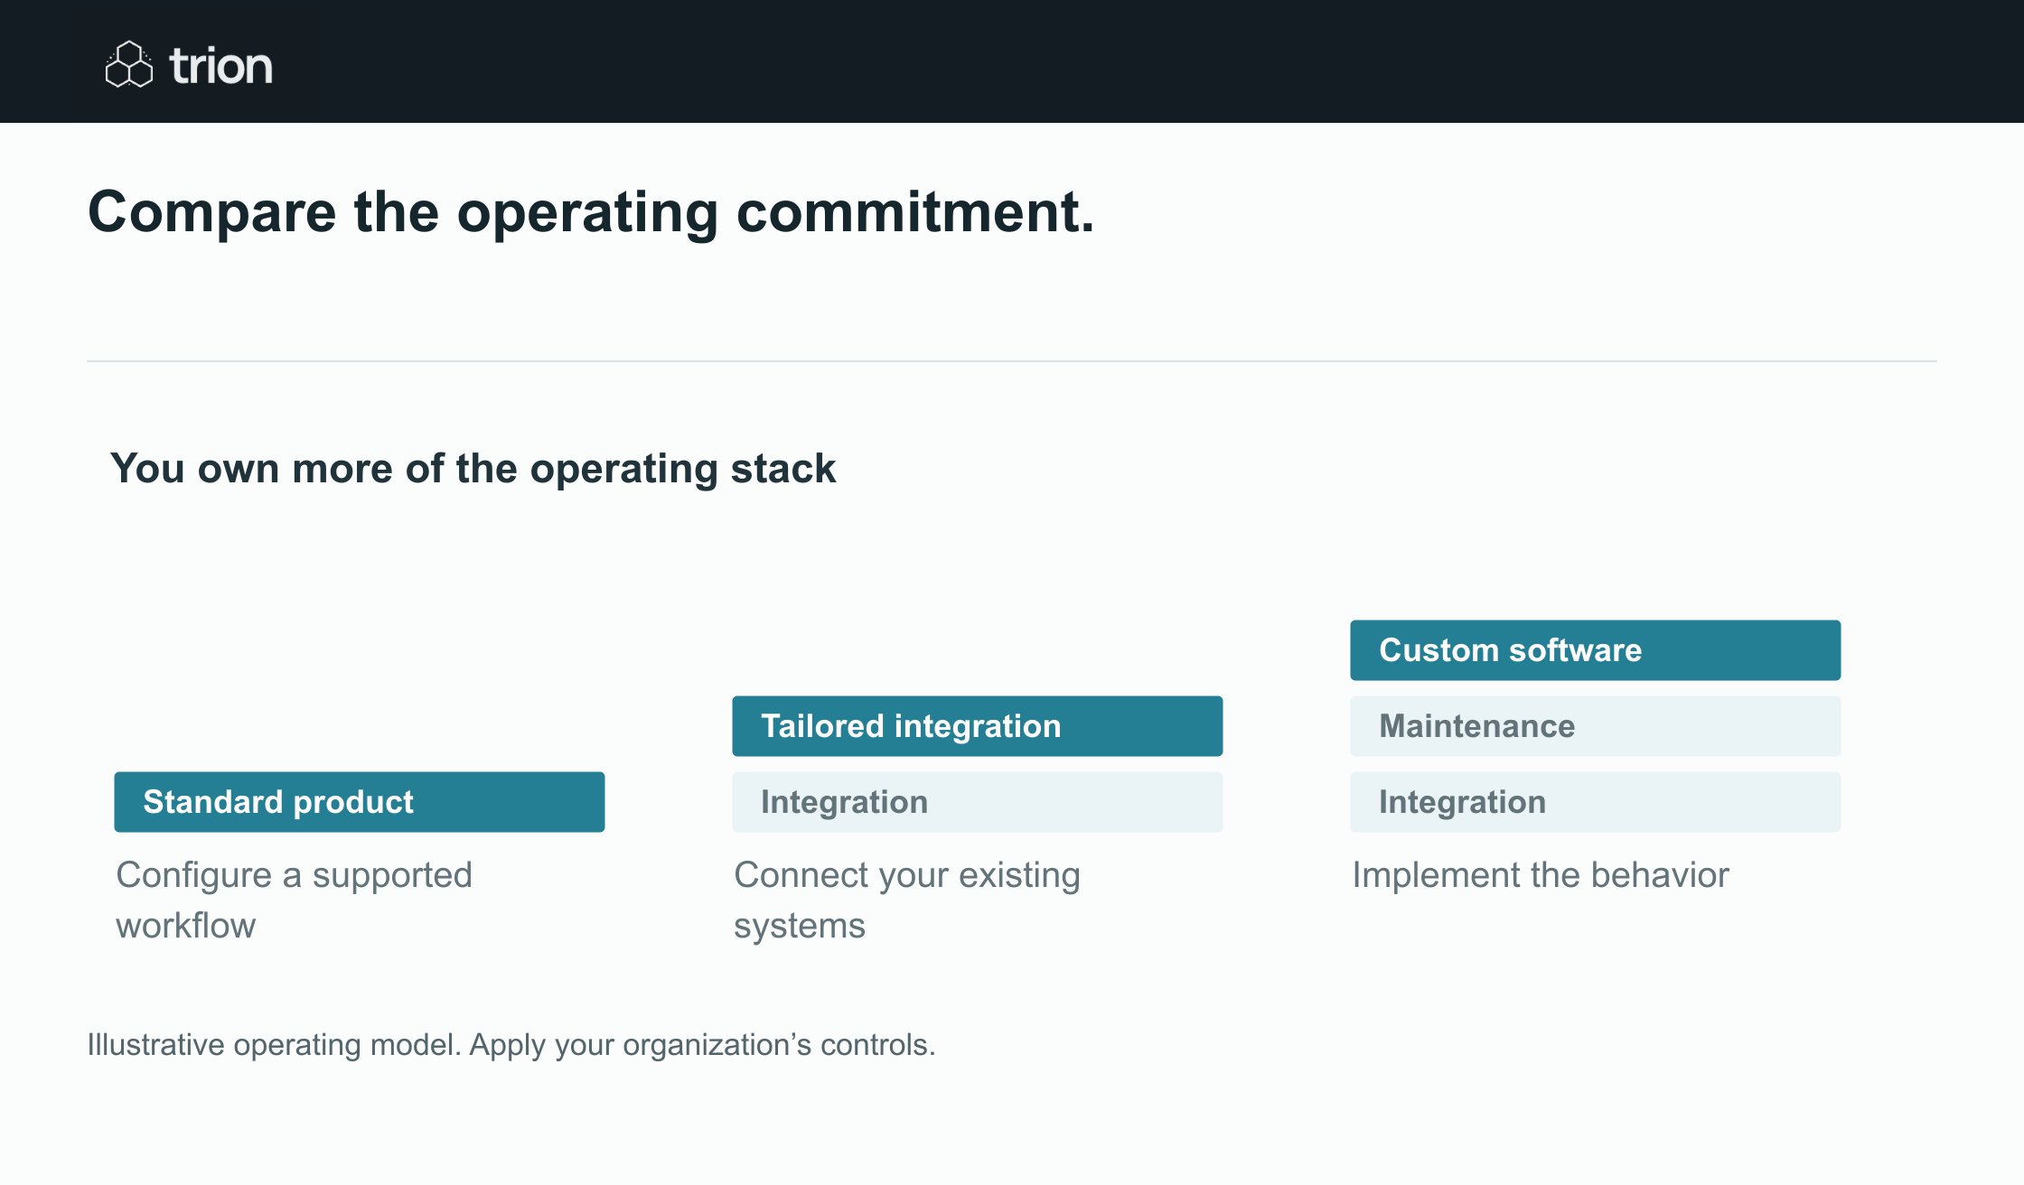Click Integration layer below Tailored integration
Image resolution: width=2024 pixels, height=1185 pixels.
pos(978,802)
